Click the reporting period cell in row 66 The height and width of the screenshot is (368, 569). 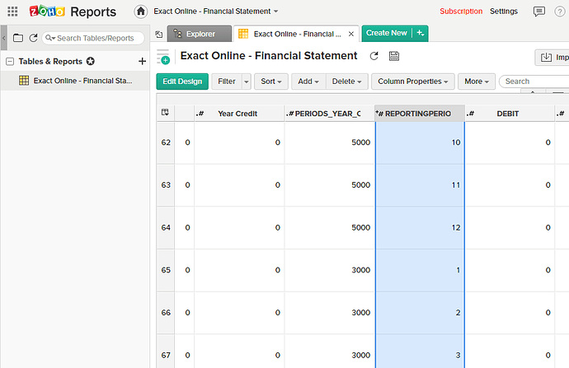click(420, 313)
